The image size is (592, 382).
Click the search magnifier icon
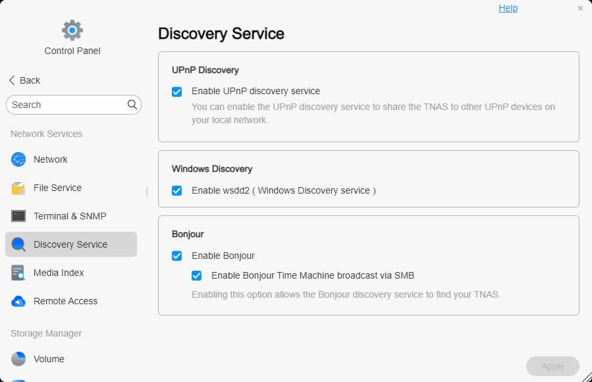132,105
